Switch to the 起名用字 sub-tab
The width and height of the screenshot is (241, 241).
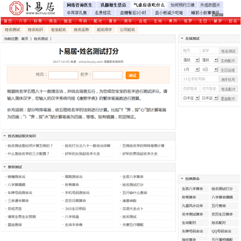[x=104, y=29]
